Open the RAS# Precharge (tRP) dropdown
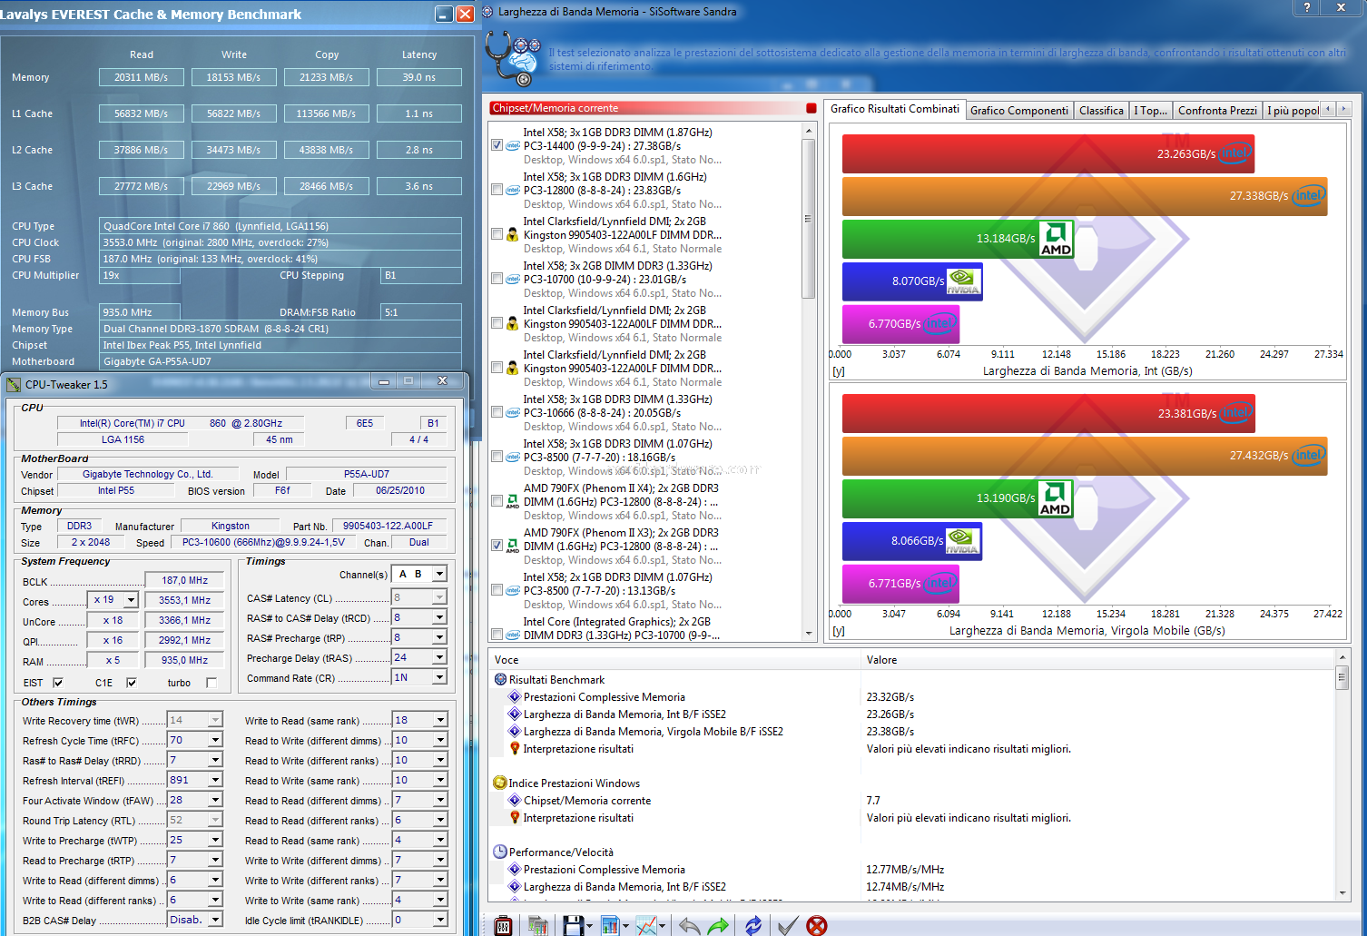 click(439, 637)
